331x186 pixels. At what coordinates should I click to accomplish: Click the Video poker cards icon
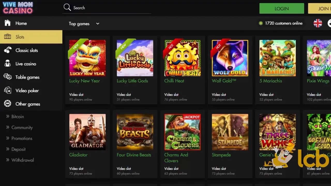[7, 90]
